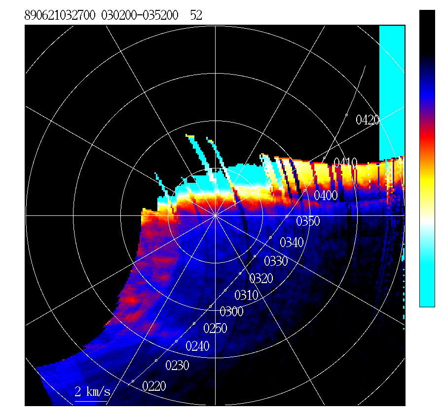
Task: Click the 0240 time label
Action: click(x=198, y=346)
